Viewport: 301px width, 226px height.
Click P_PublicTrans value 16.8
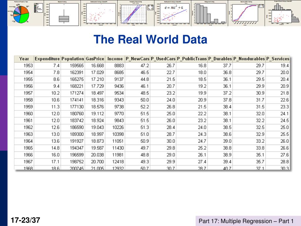202,66
